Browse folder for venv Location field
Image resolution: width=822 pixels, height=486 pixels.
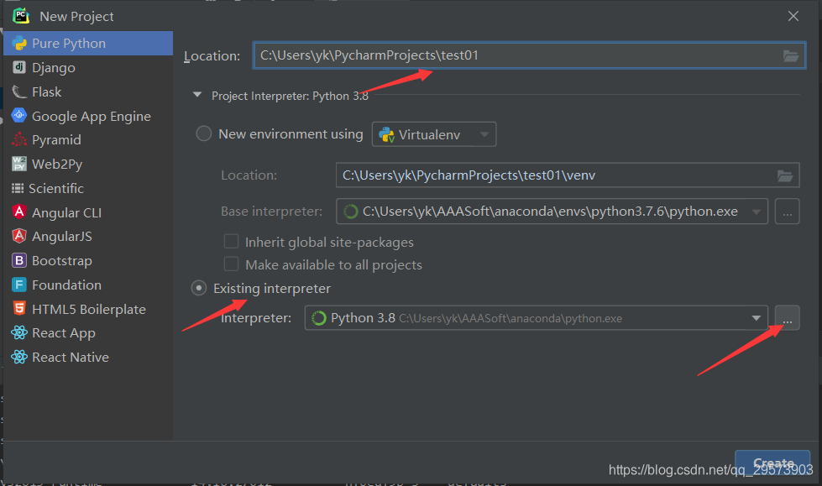[x=785, y=175]
